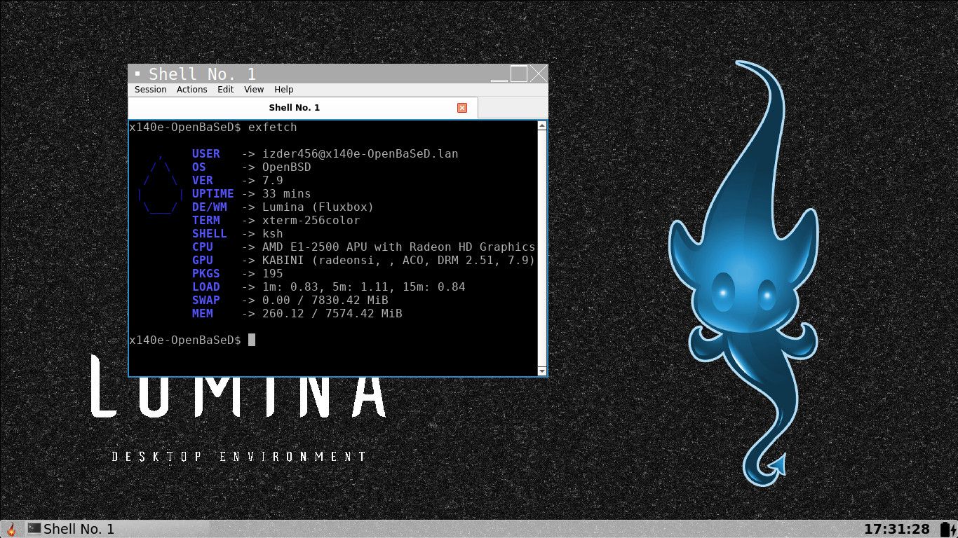Open the Session menu
958x538 pixels.
click(x=151, y=90)
